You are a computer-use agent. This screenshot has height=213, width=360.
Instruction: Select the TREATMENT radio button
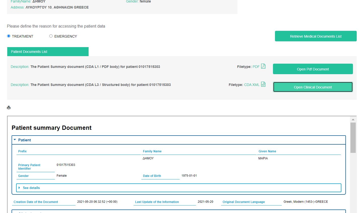coord(9,36)
